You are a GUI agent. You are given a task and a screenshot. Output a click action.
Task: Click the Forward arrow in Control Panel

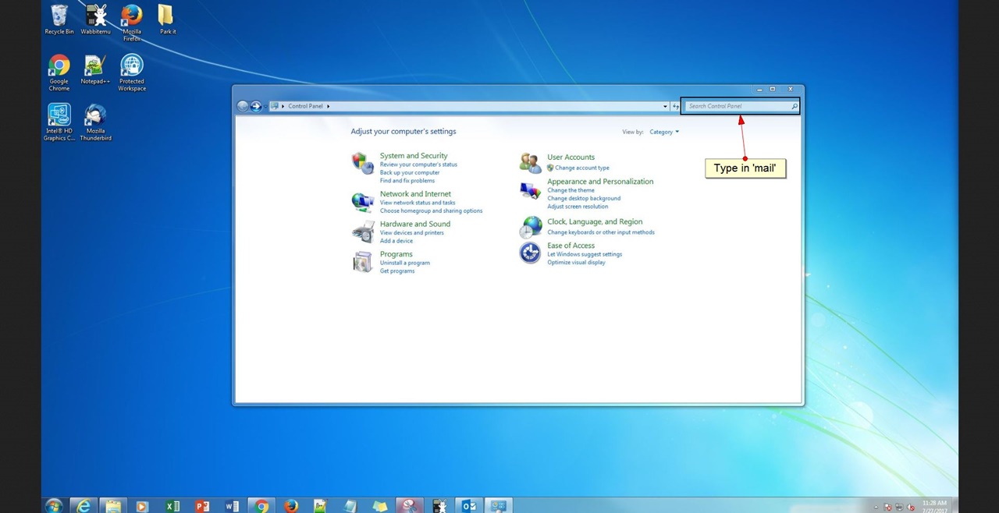256,106
